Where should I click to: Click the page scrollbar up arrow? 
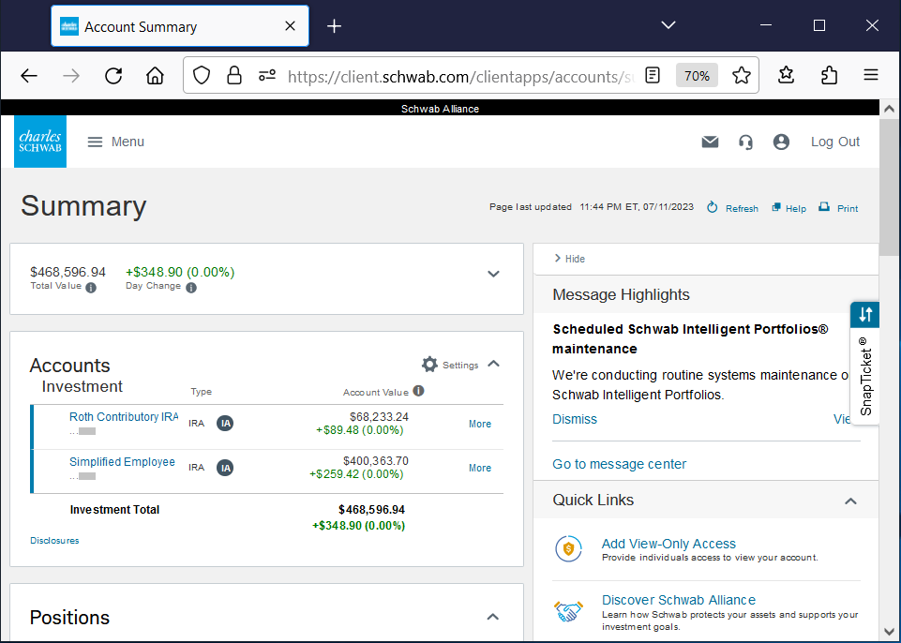889,109
